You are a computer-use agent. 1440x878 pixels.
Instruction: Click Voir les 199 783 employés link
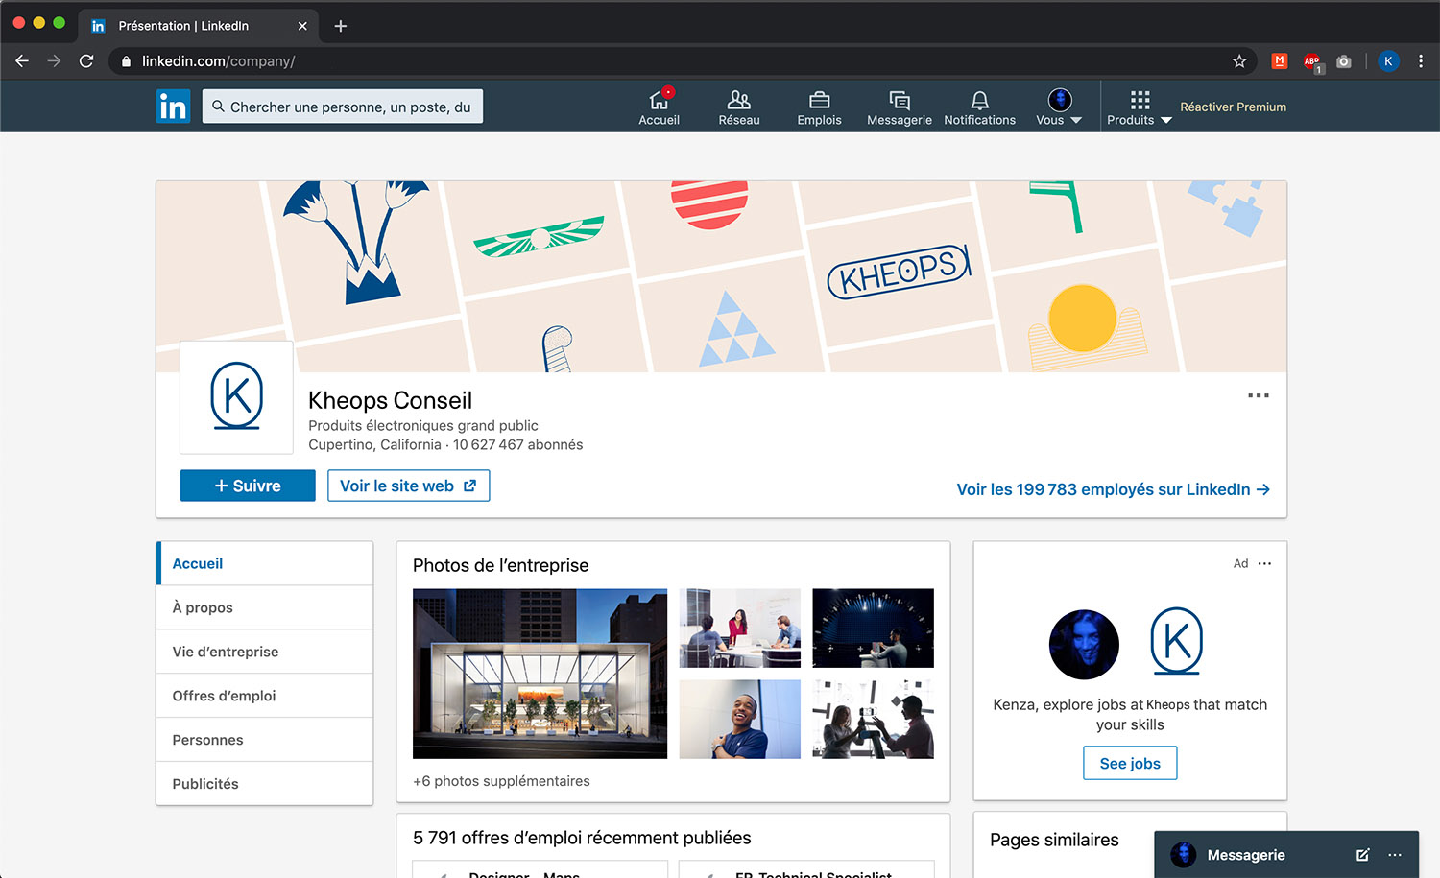[1113, 489]
